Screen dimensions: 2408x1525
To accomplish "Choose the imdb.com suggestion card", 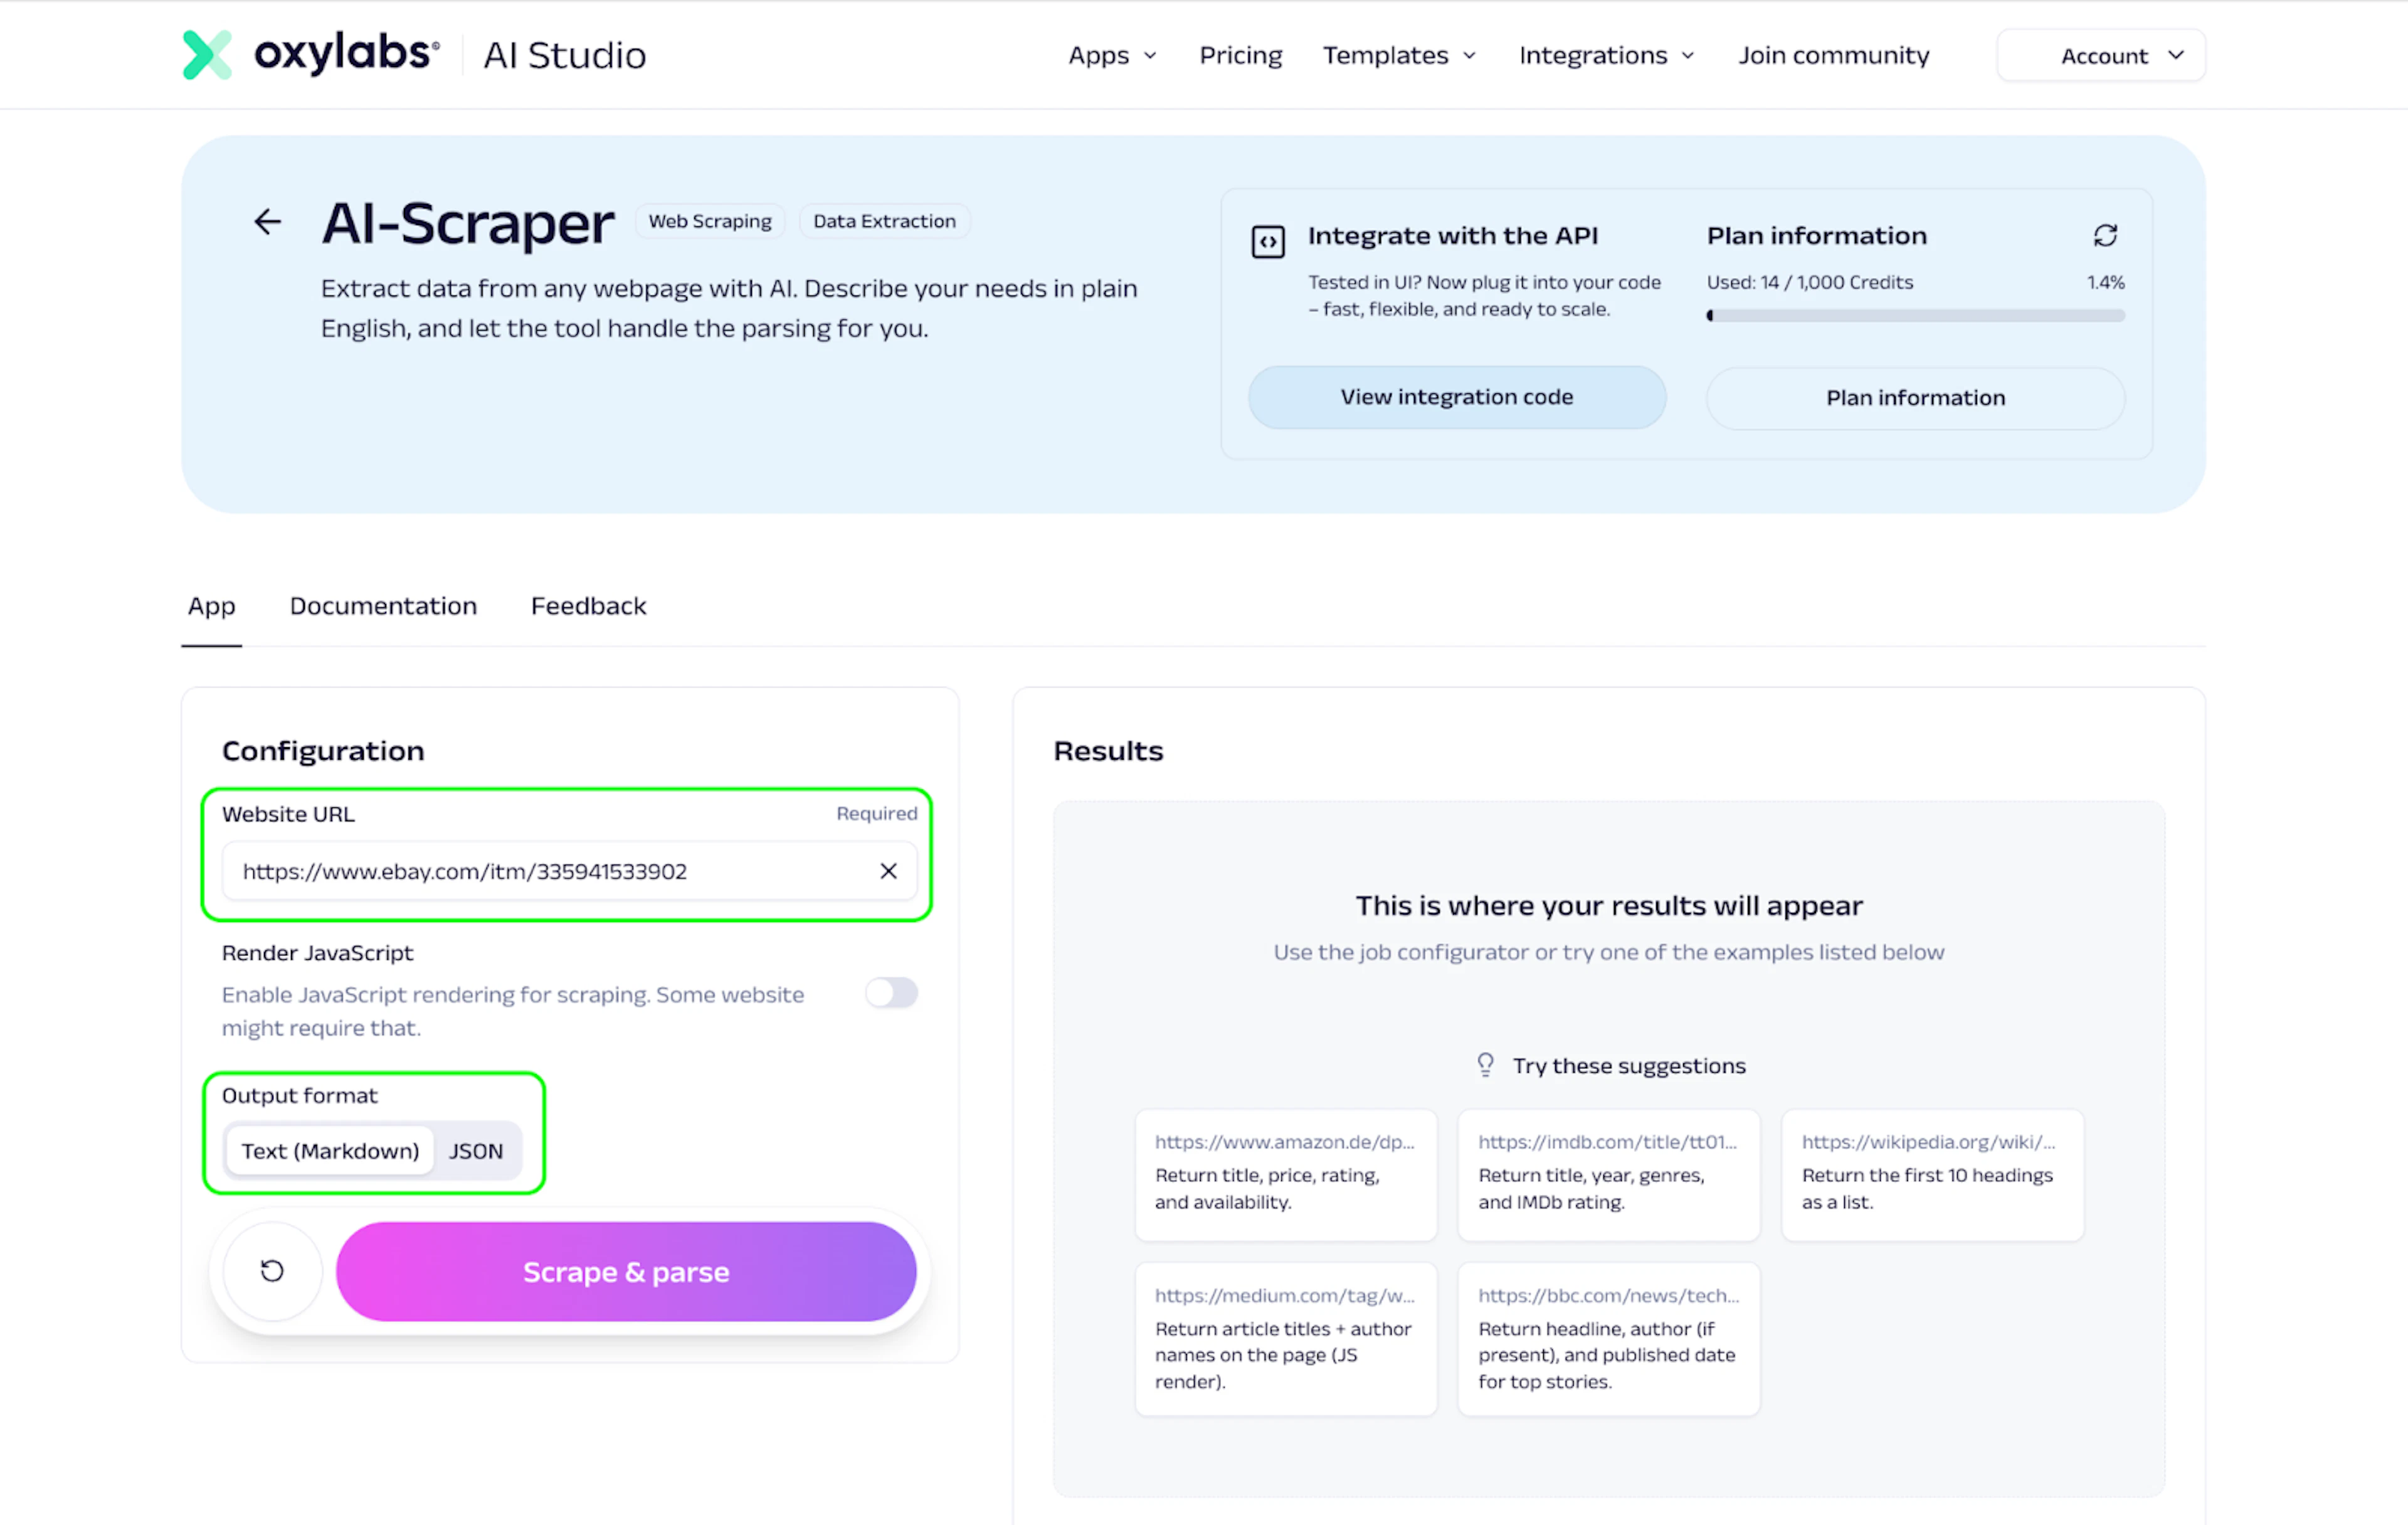I will (1609, 1175).
